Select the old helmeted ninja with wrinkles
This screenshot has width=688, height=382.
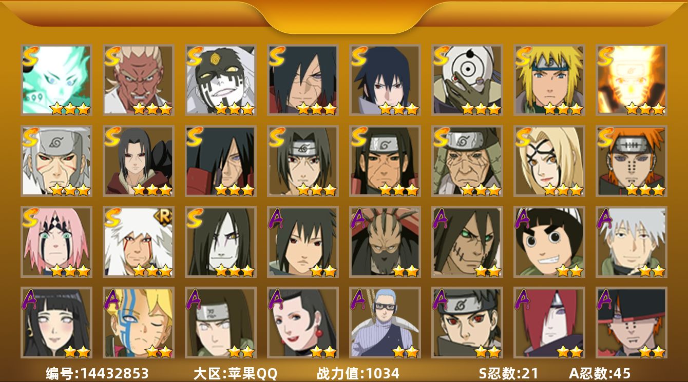467,161
